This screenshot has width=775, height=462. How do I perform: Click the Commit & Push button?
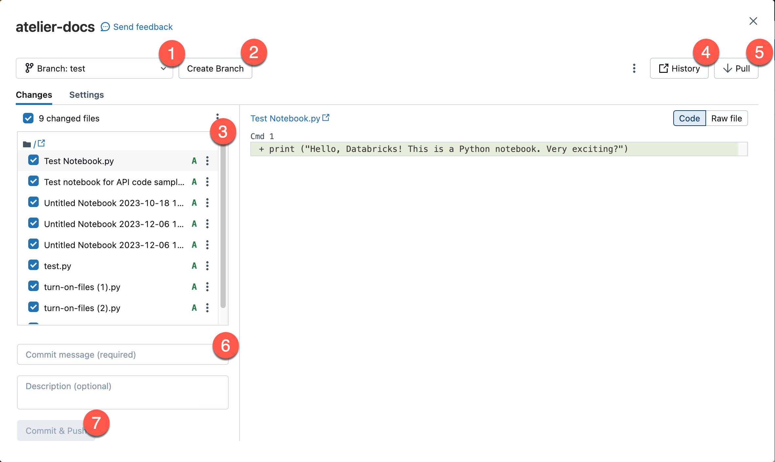[x=55, y=430]
